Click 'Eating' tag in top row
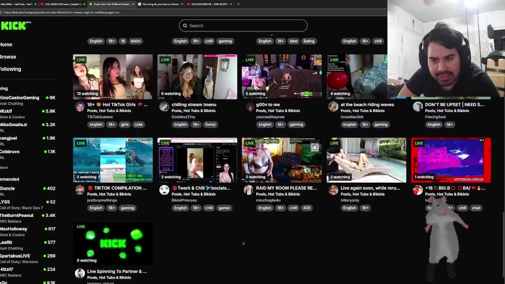 309,41
